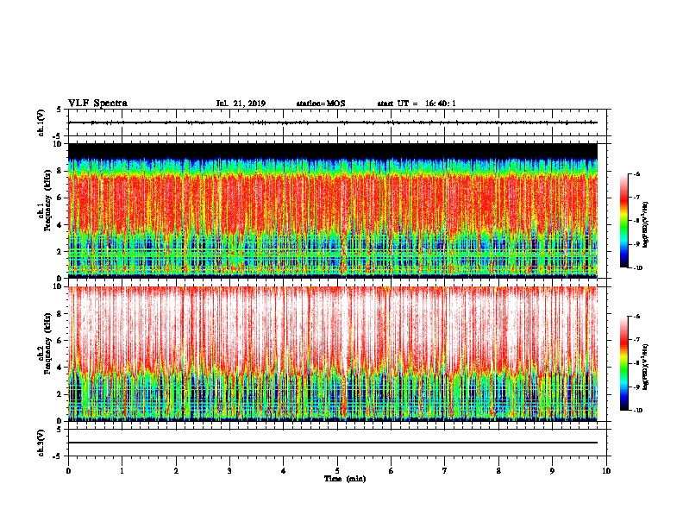Click the ch.1 color scale log(PSD) unit label
This screenshot has height=528, width=683.
point(645,225)
